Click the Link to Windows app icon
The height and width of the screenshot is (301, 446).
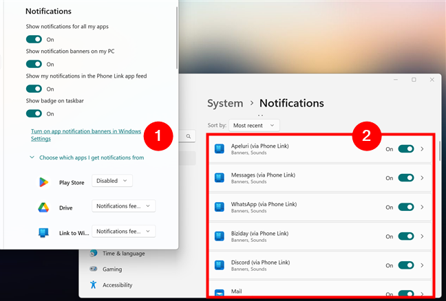(x=43, y=233)
